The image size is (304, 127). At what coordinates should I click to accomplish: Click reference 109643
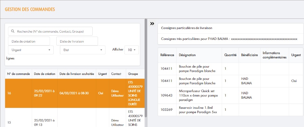coord(167,95)
